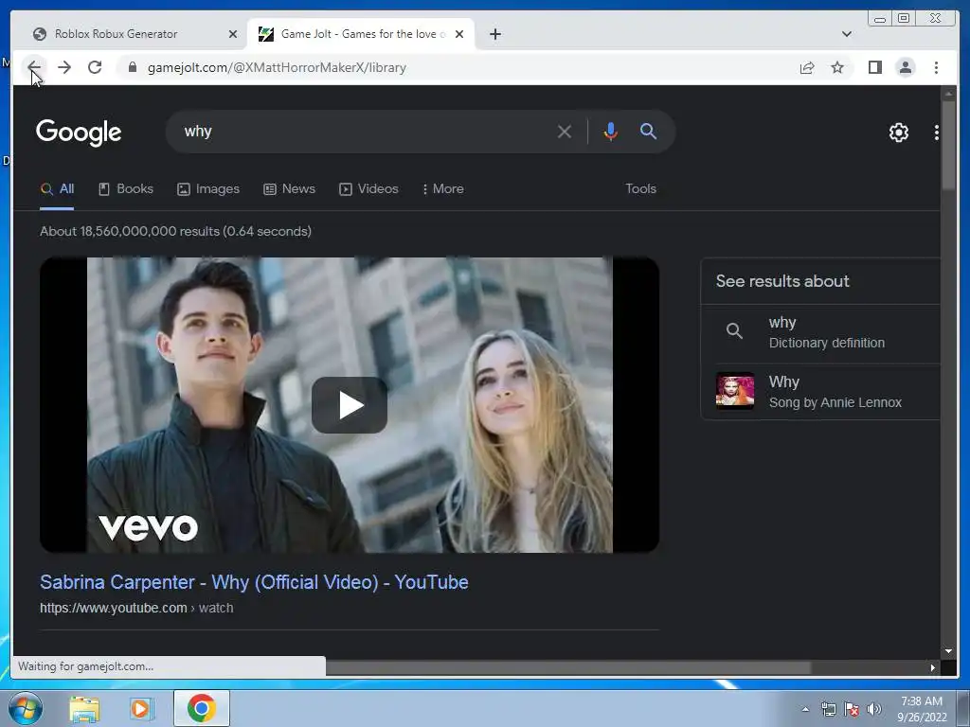This screenshot has height=727, width=970.
Task: Share this page via share icon
Action: [x=807, y=67]
